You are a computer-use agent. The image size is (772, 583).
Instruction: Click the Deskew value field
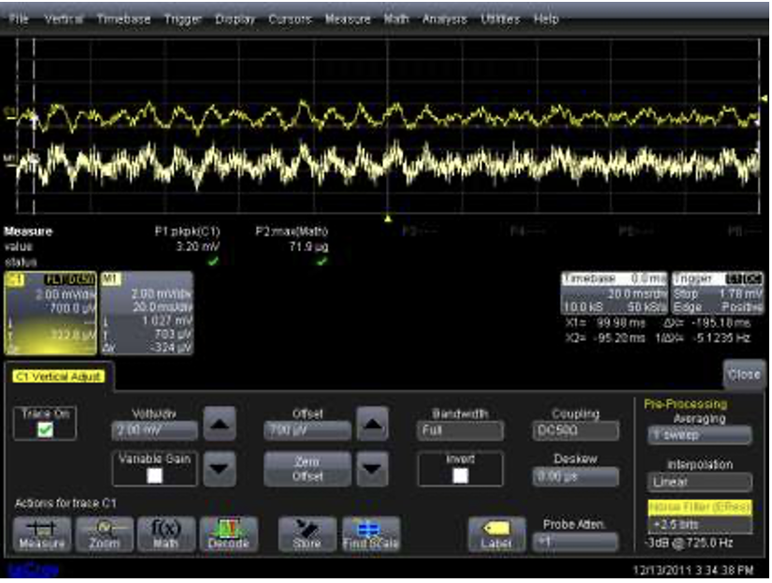577,476
